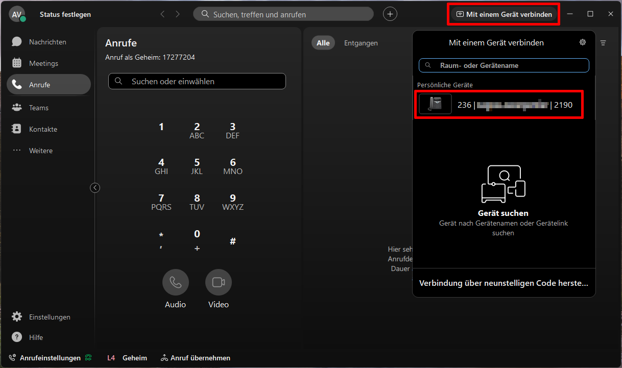Open Anrufeinstellungen in the status bar

(x=50, y=358)
